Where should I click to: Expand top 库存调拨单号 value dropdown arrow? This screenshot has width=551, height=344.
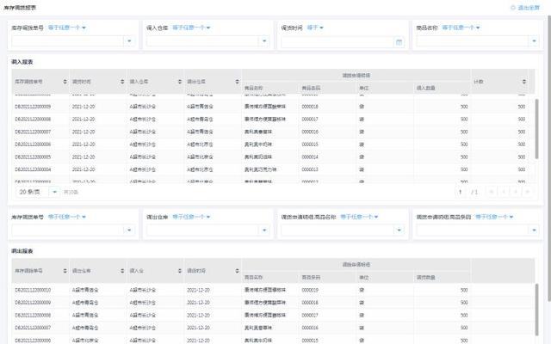point(129,41)
